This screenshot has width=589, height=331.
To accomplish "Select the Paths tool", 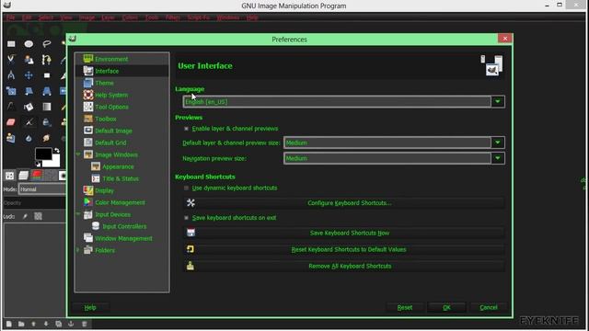I will [47, 59].
